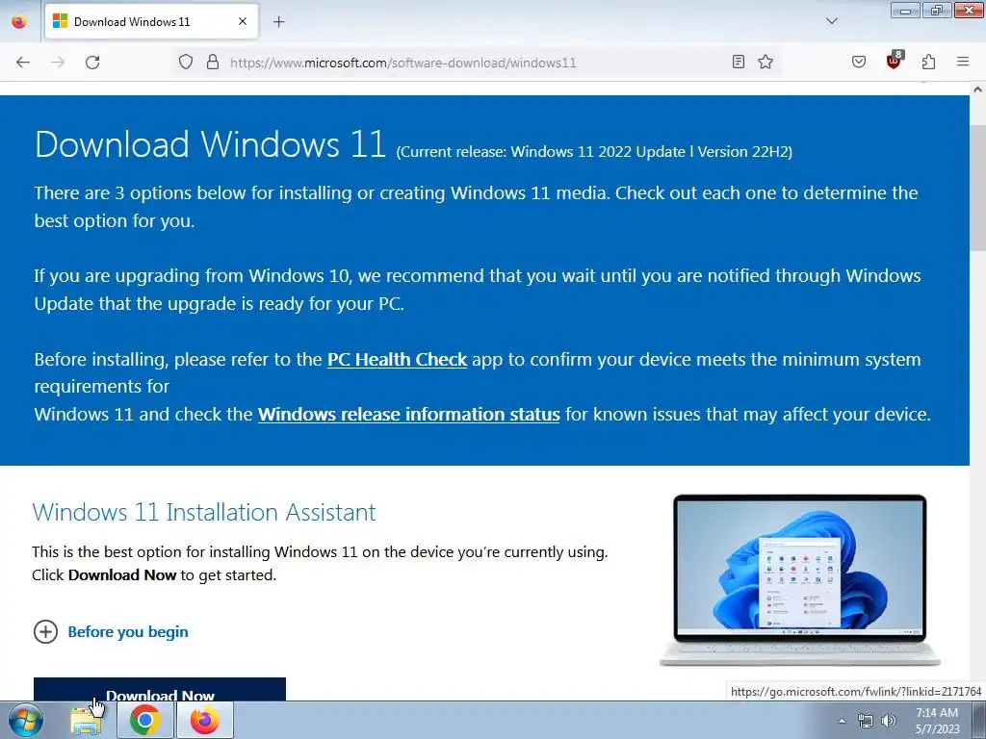Save page to Pocket

pyautogui.click(x=859, y=62)
